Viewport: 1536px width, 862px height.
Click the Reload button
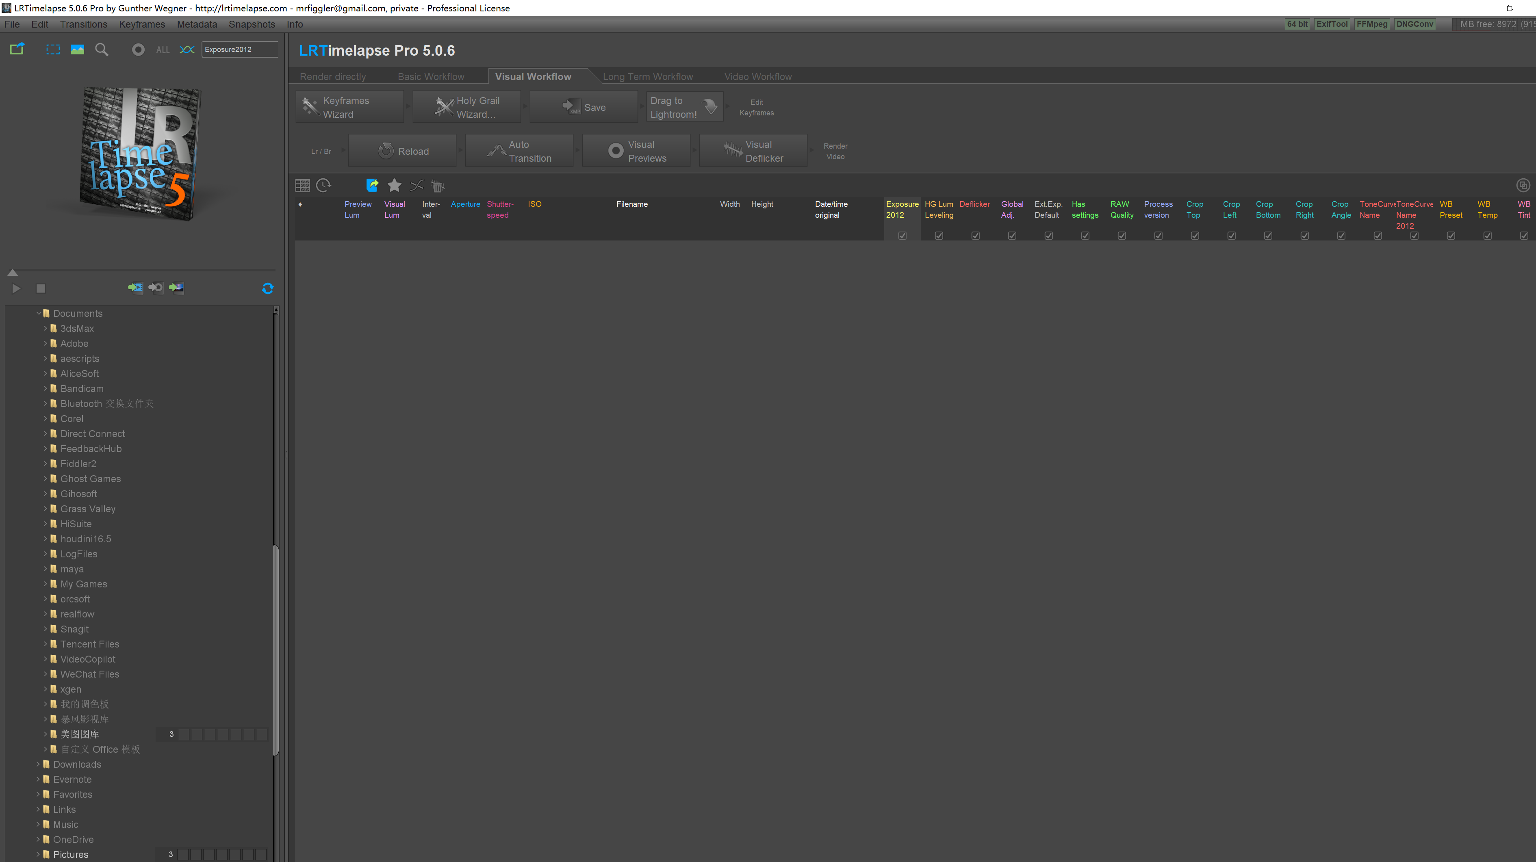[402, 151]
